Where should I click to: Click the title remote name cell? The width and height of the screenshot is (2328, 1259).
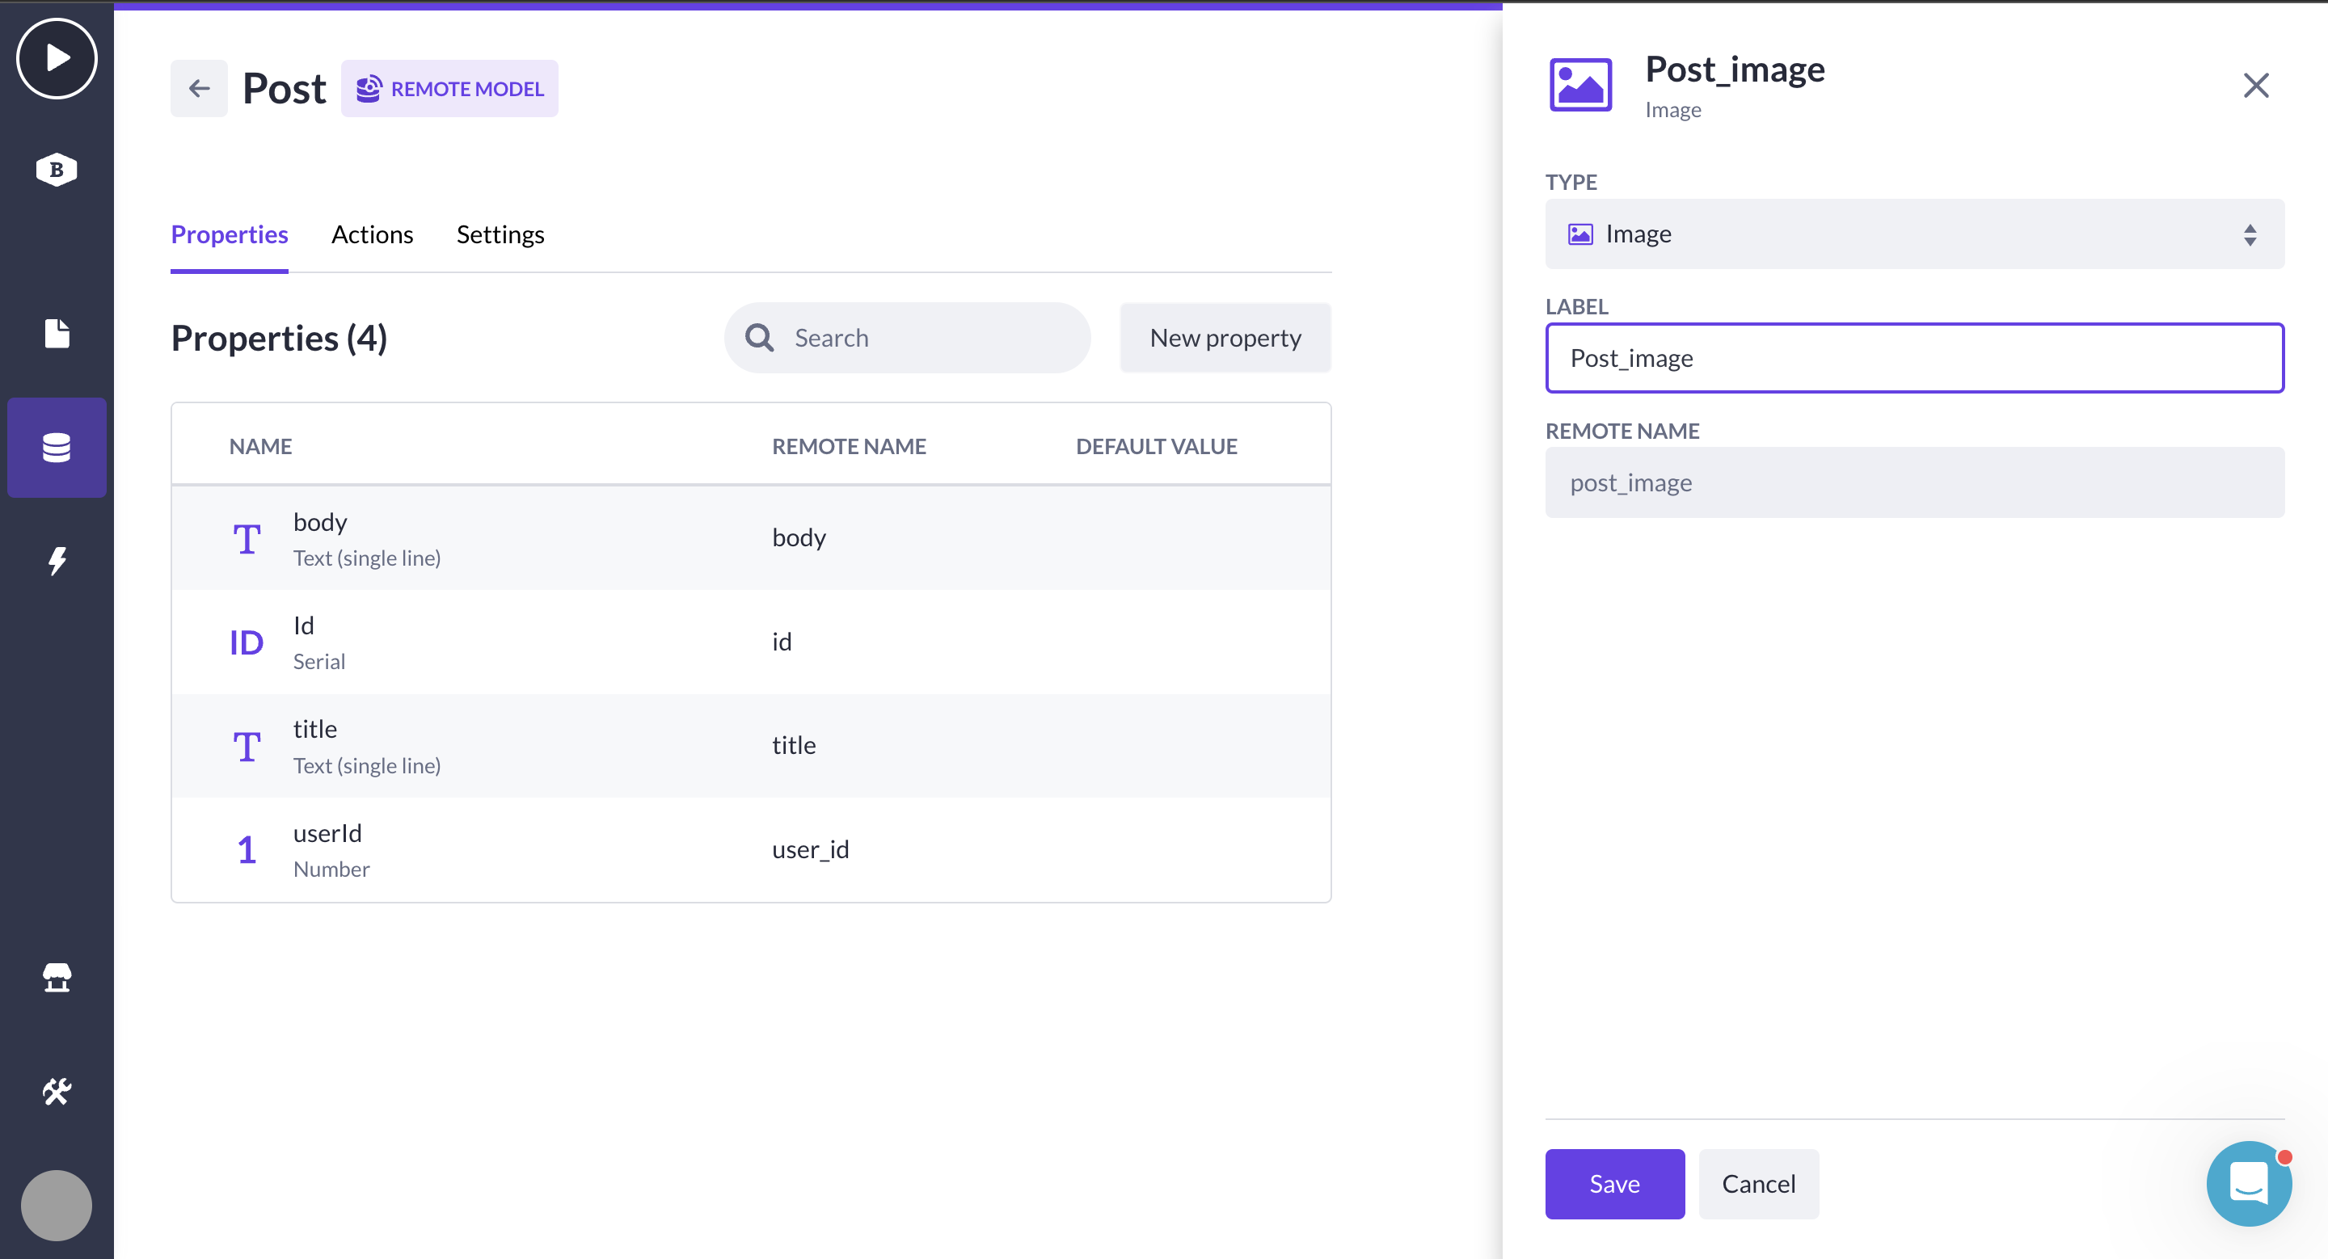click(794, 745)
